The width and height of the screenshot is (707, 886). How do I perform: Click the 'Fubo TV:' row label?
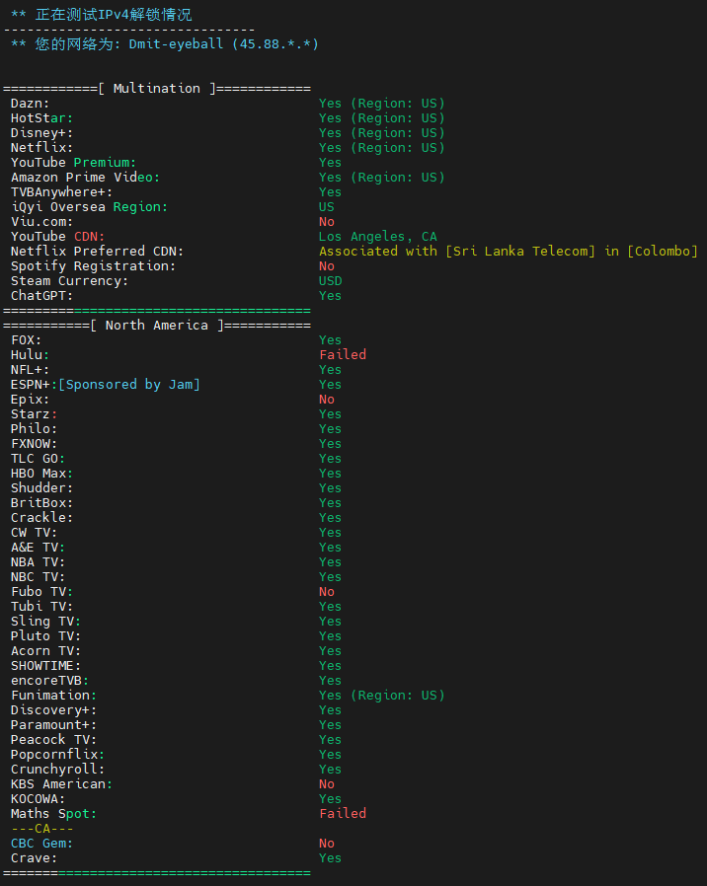point(41,592)
